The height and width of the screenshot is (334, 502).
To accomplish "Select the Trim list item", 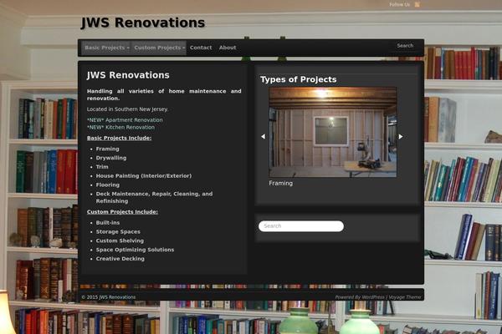I will coord(102,167).
